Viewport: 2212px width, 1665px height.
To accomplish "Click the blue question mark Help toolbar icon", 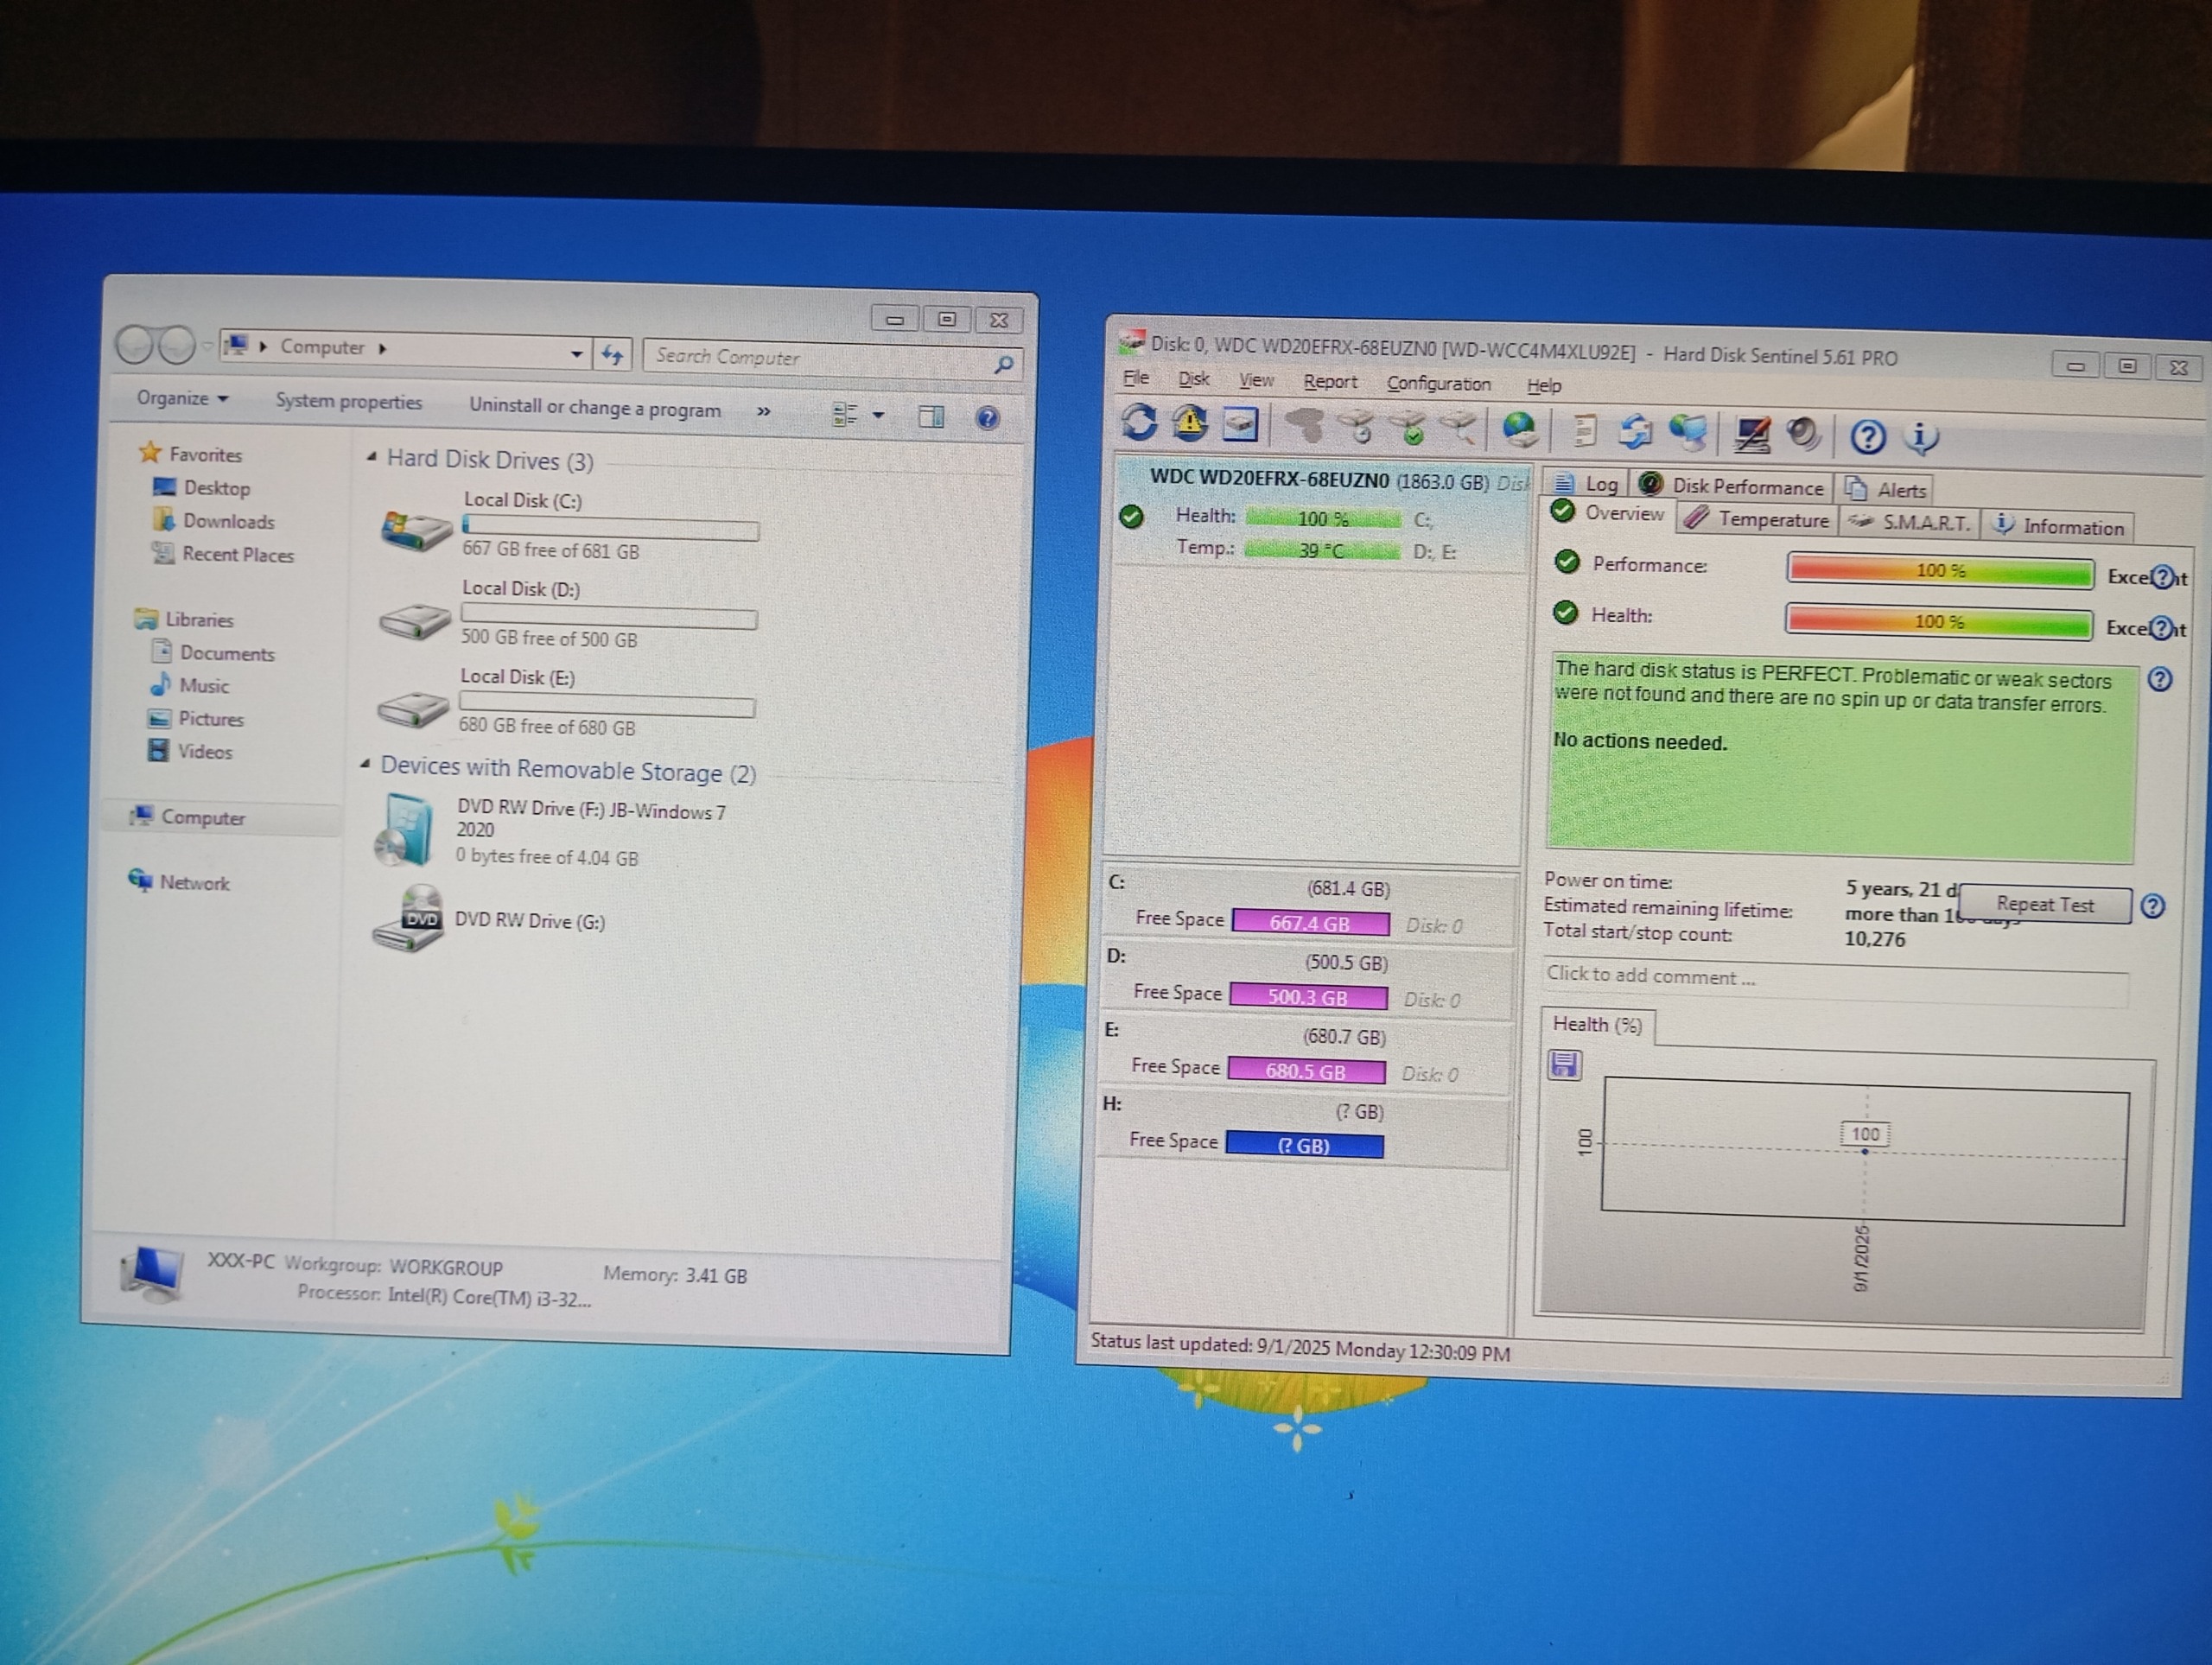I will point(1867,437).
